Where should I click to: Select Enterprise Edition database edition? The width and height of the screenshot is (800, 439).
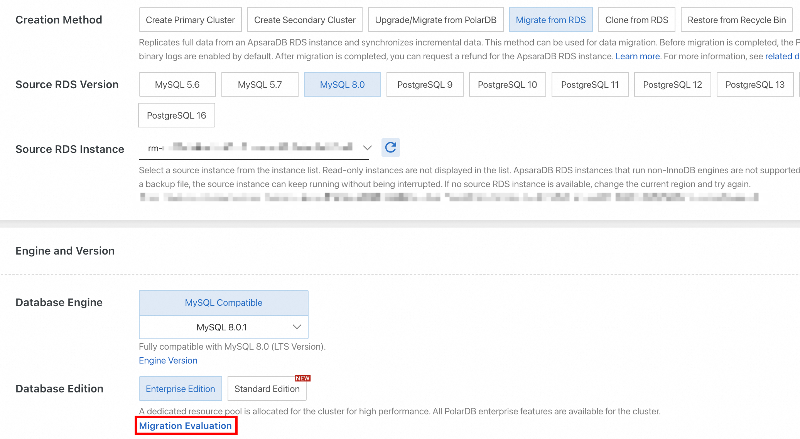(x=180, y=389)
